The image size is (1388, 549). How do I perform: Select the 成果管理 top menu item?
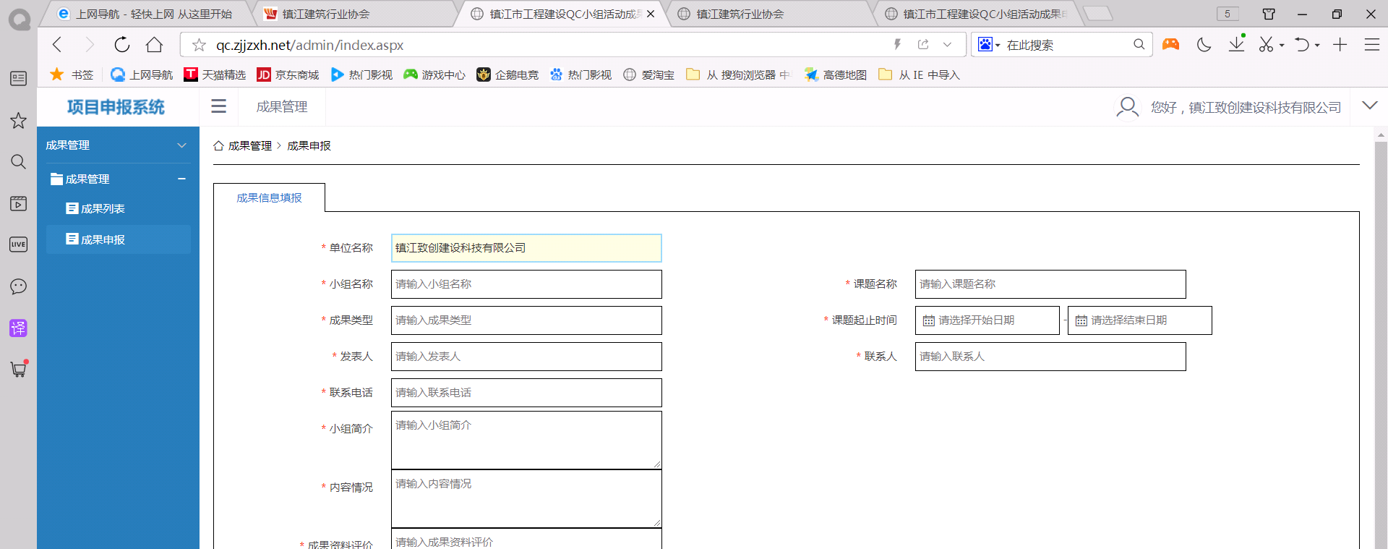(x=282, y=107)
